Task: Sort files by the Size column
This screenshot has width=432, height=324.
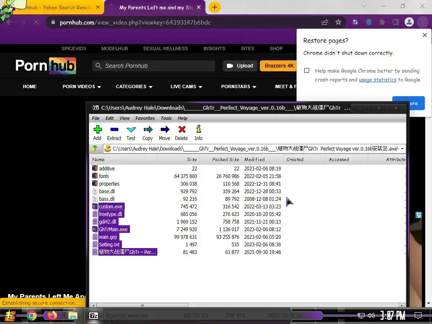Action: [x=178, y=159]
